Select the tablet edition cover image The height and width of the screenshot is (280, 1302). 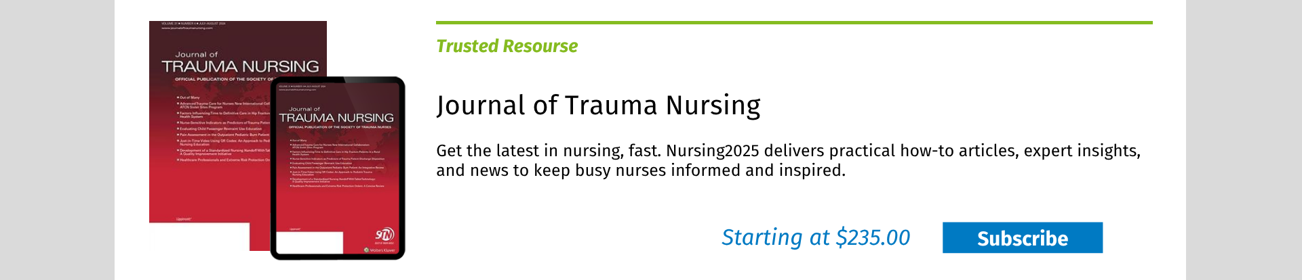[337, 168]
